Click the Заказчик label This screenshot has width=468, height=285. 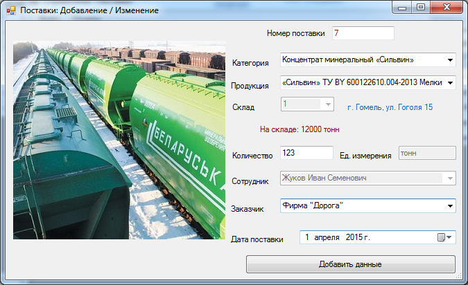click(248, 209)
